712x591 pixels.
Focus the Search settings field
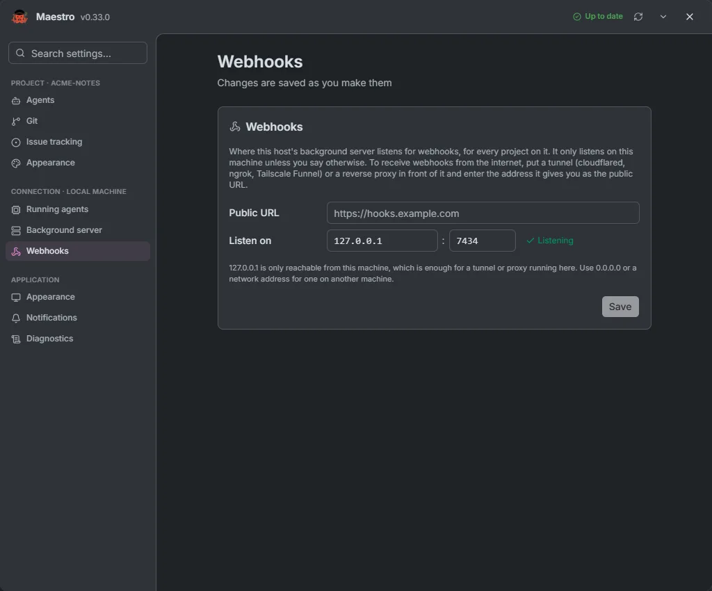pos(78,53)
